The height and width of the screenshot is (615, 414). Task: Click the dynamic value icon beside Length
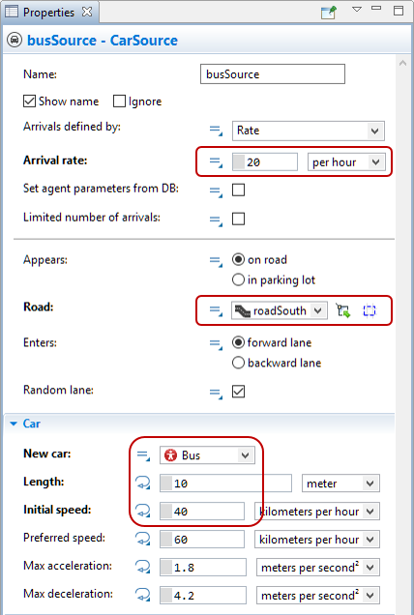pyautogui.click(x=143, y=483)
